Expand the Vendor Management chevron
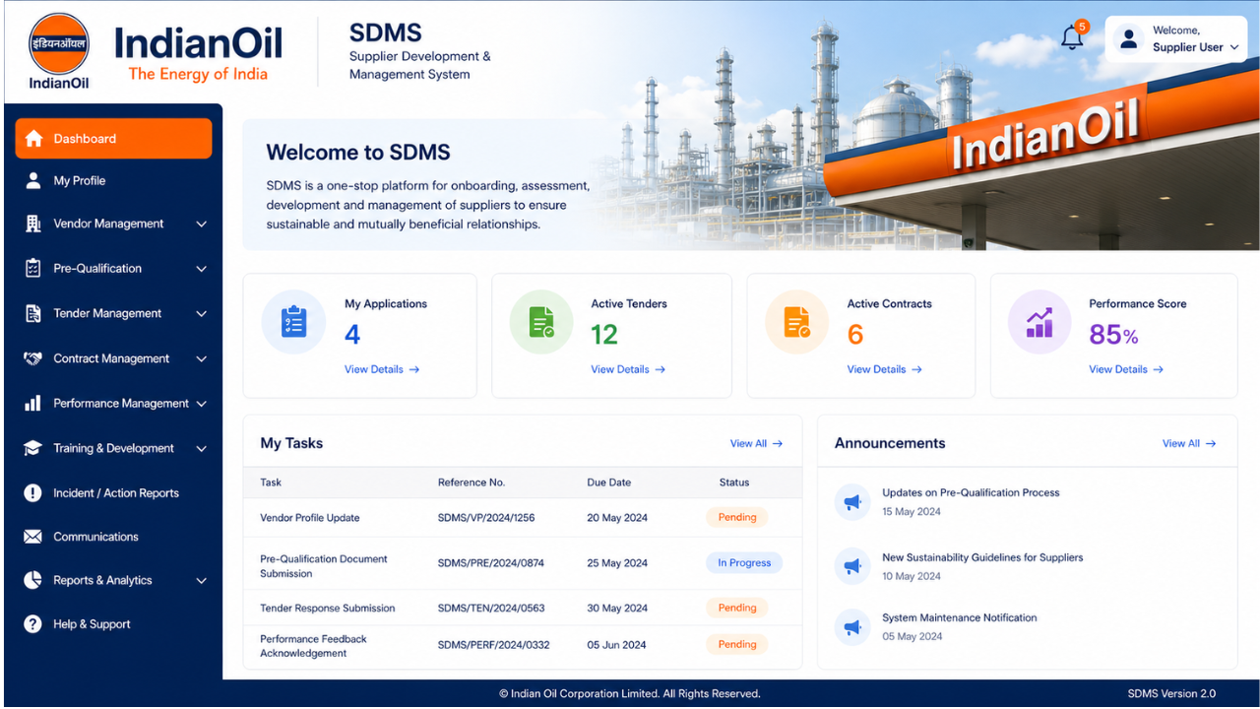 tap(202, 225)
